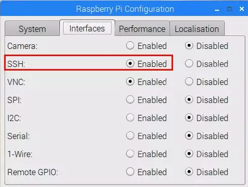Disable the VNC interface
Viewport: 248px width, 187px height.
pos(189,82)
